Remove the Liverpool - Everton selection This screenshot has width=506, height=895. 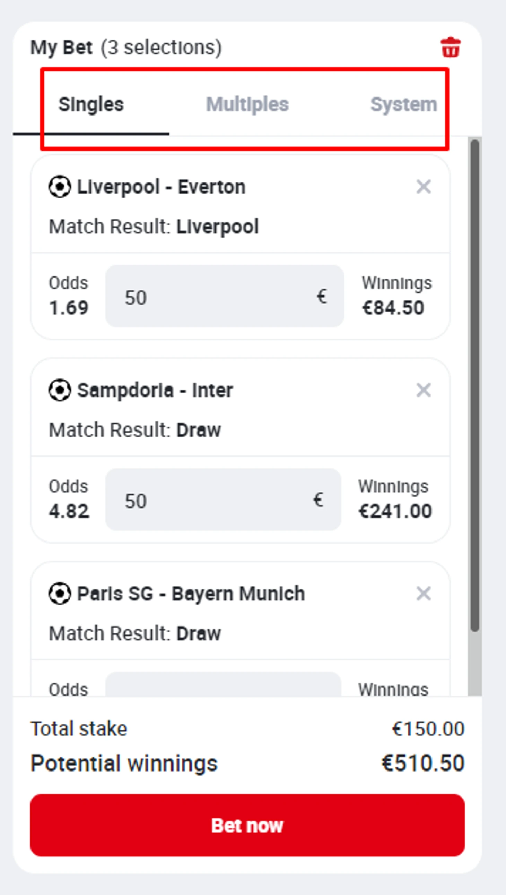[424, 187]
